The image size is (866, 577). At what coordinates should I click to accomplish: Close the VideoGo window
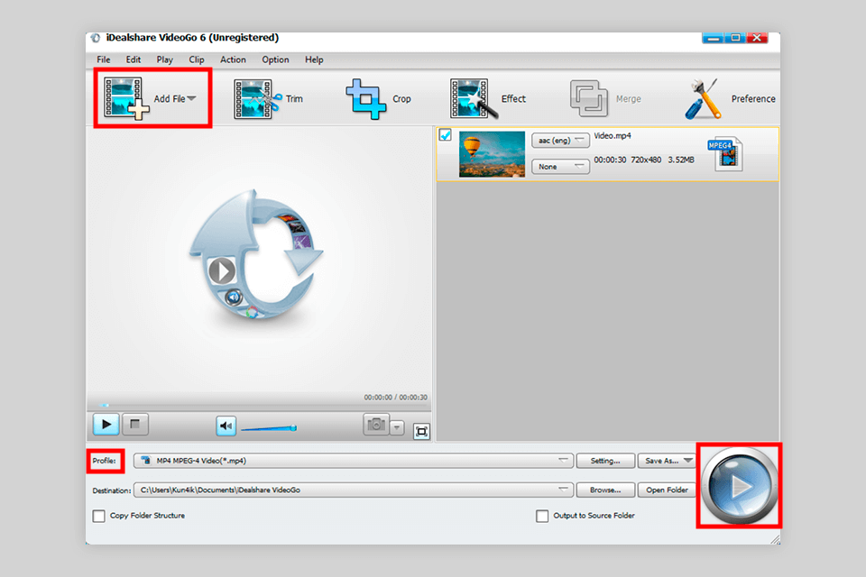[x=757, y=38]
